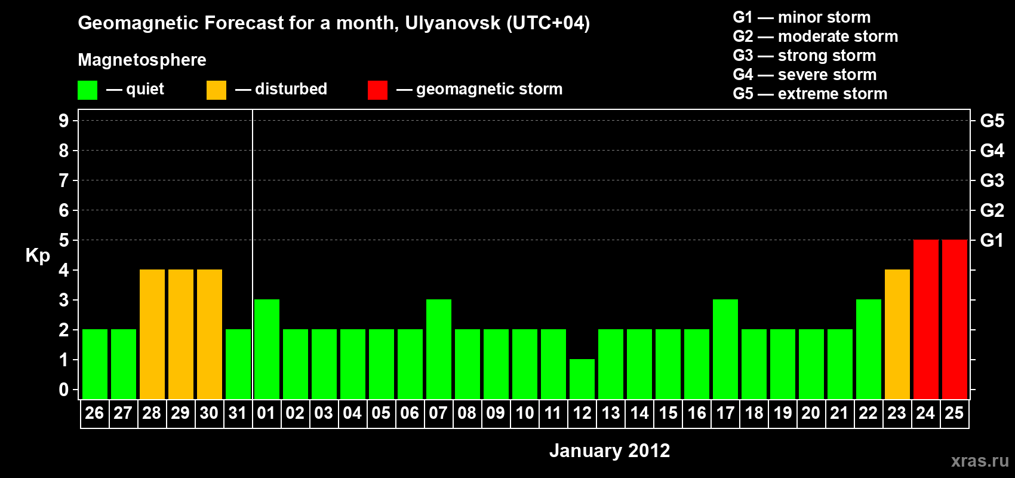Click the G1 label on the right axis
Viewport: 1015px width, 478px height.
(992, 240)
